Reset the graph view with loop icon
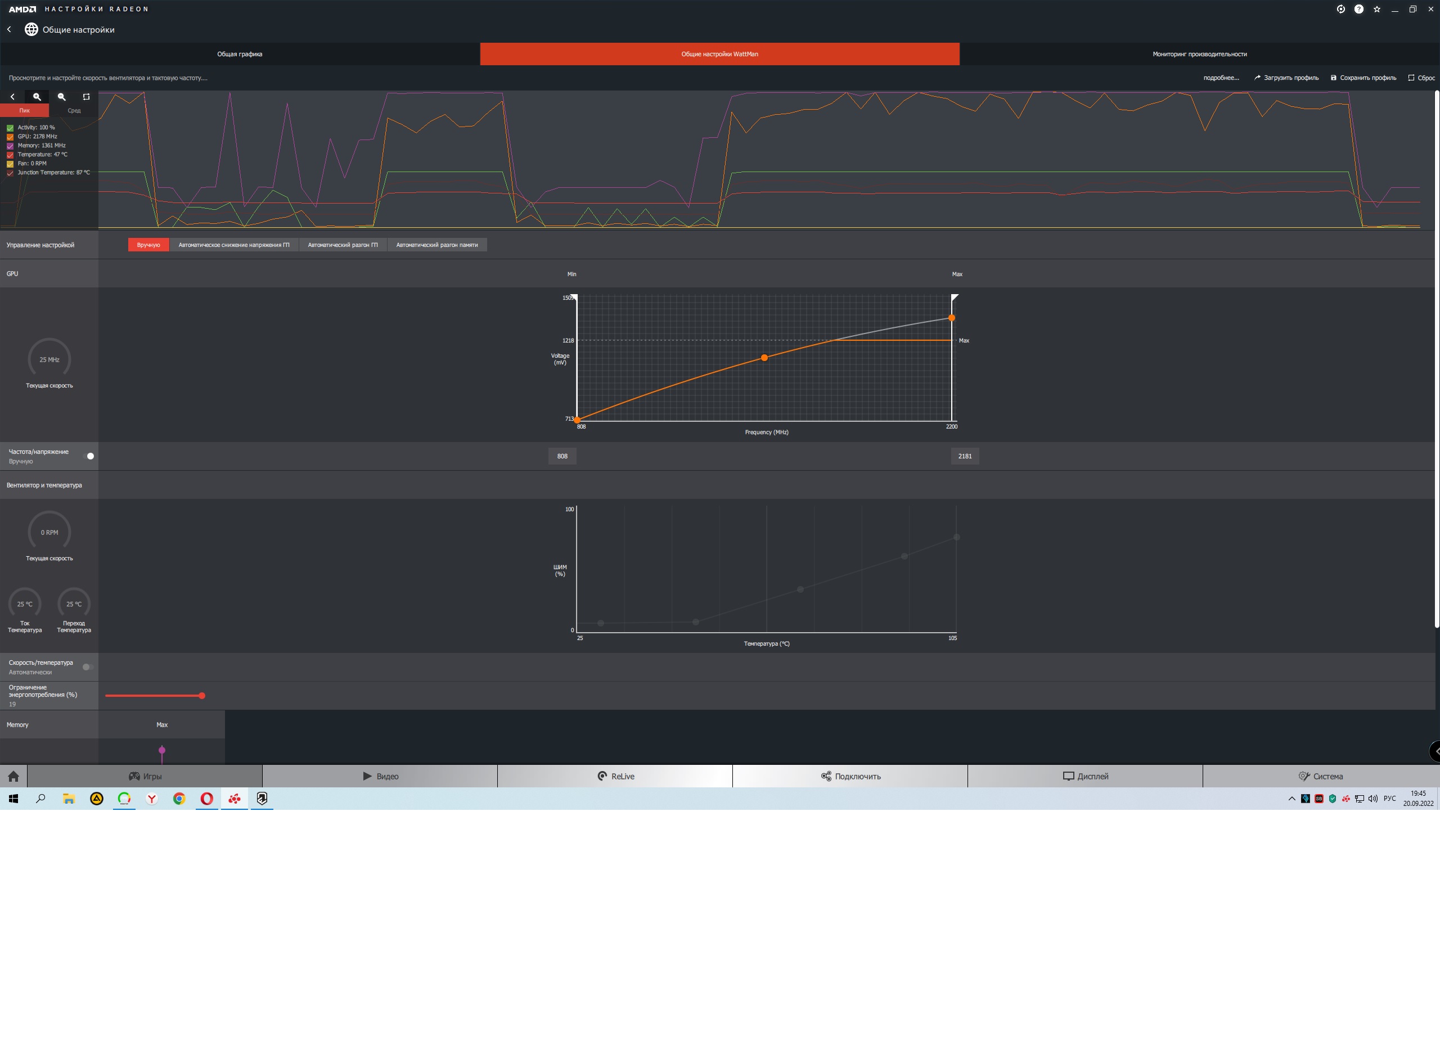 (x=87, y=97)
